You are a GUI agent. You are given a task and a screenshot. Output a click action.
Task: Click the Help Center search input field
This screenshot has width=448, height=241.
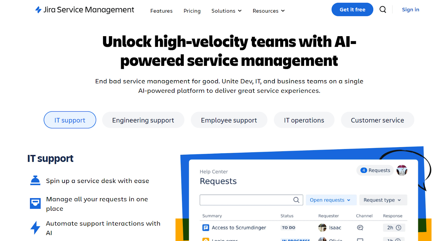pyautogui.click(x=251, y=200)
